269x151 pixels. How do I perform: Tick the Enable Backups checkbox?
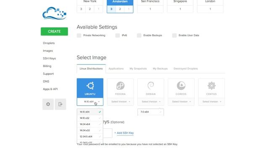coord(139,35)
